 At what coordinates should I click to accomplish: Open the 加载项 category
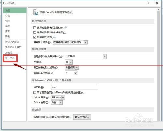15,53
